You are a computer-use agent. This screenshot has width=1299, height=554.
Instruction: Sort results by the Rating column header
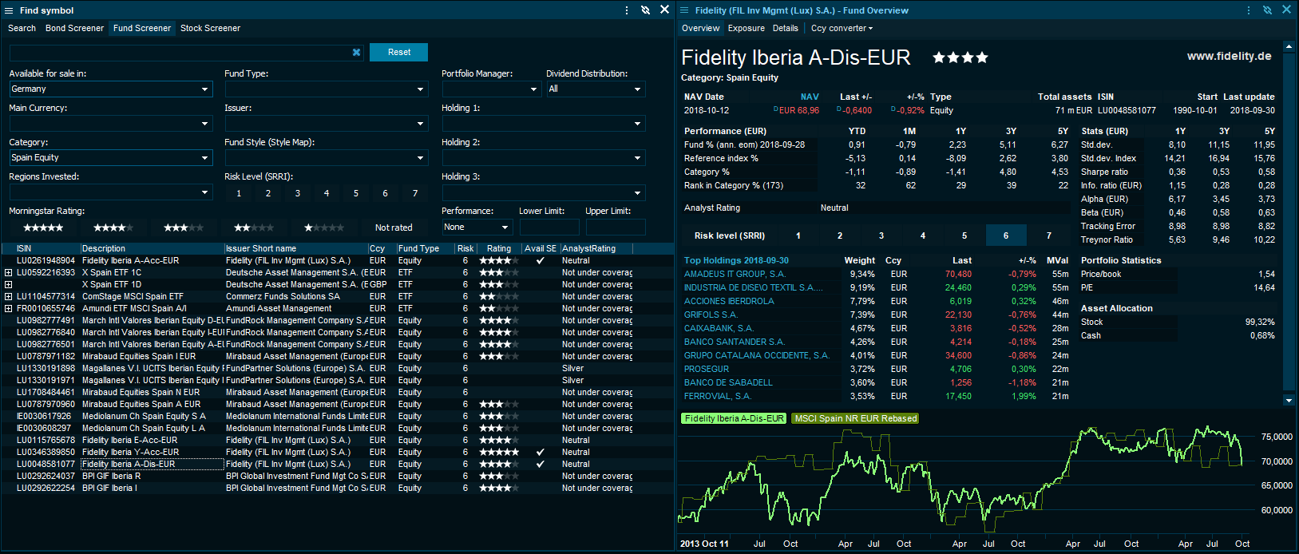(x=499, y=248)
